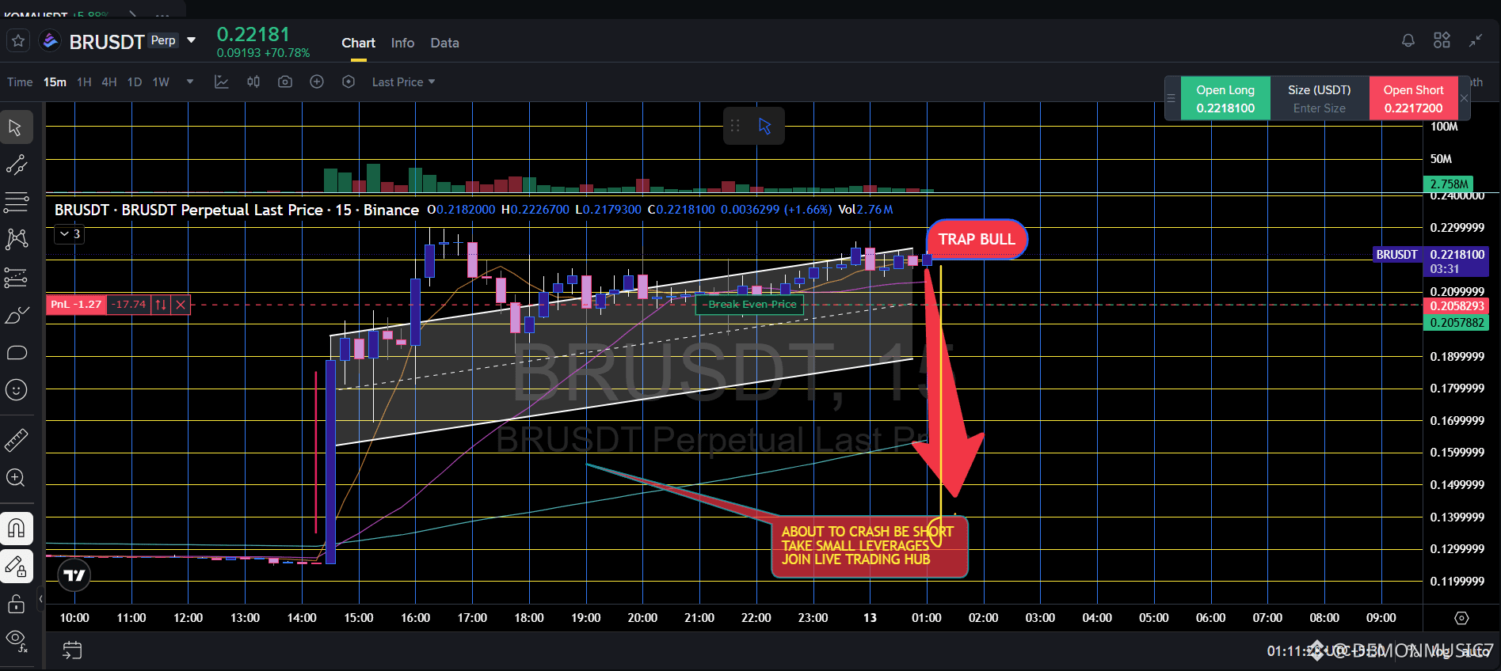Open the Fibonacci retracement tool
1501x671 pixels.
(x=16, y=202)
